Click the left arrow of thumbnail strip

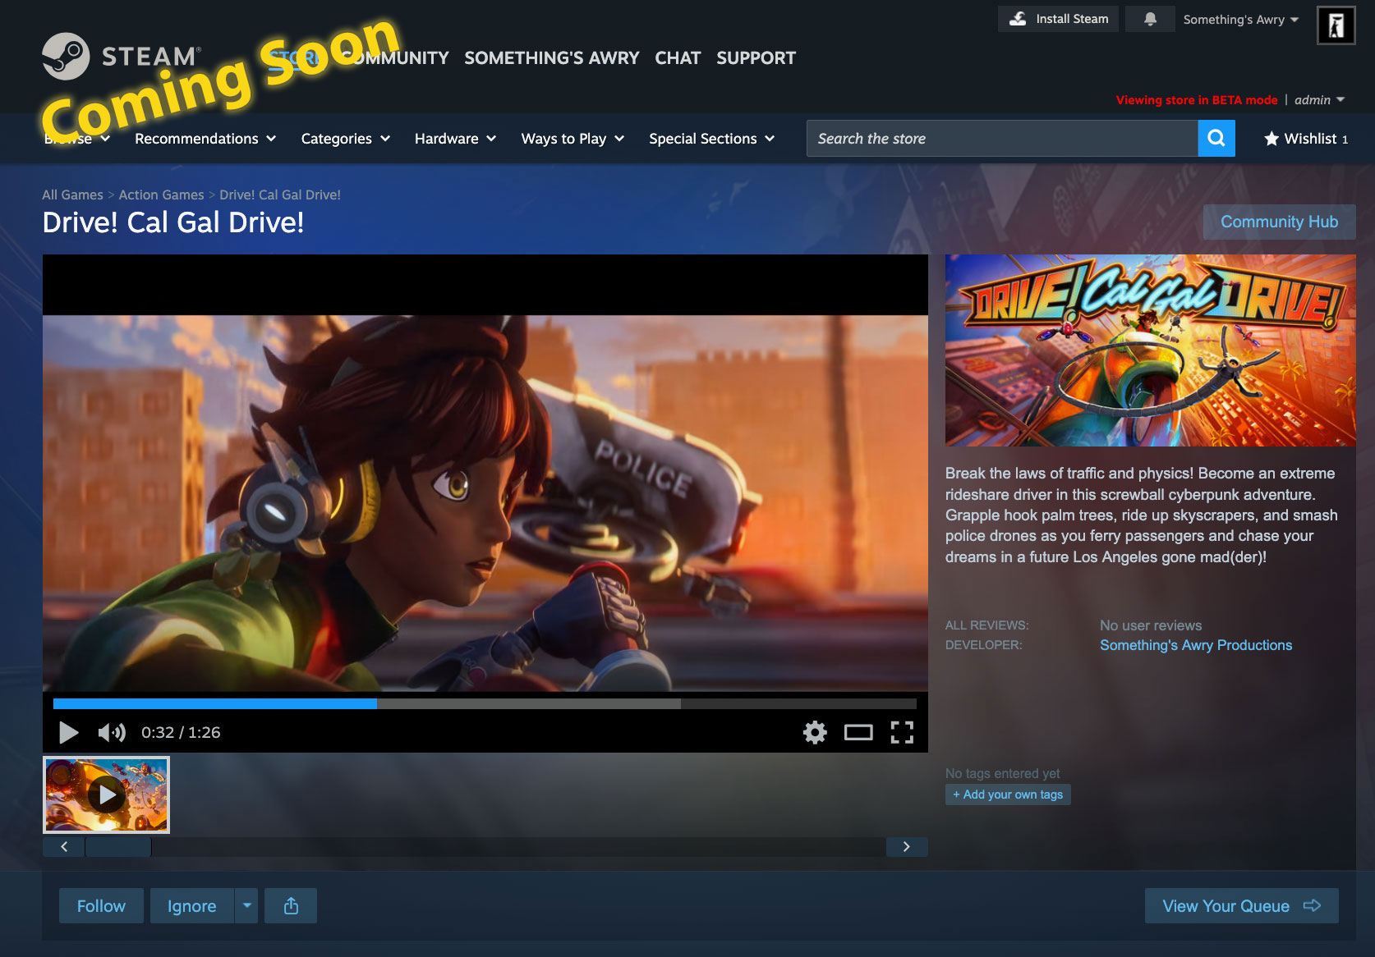click(64, 846)
